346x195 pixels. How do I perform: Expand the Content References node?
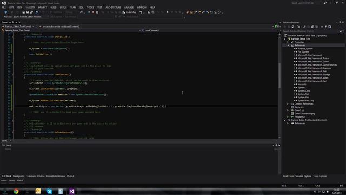coord(288,103)
